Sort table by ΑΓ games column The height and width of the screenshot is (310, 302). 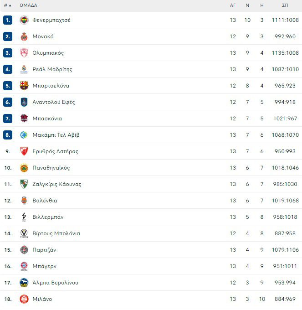click(x=233, y=5)
